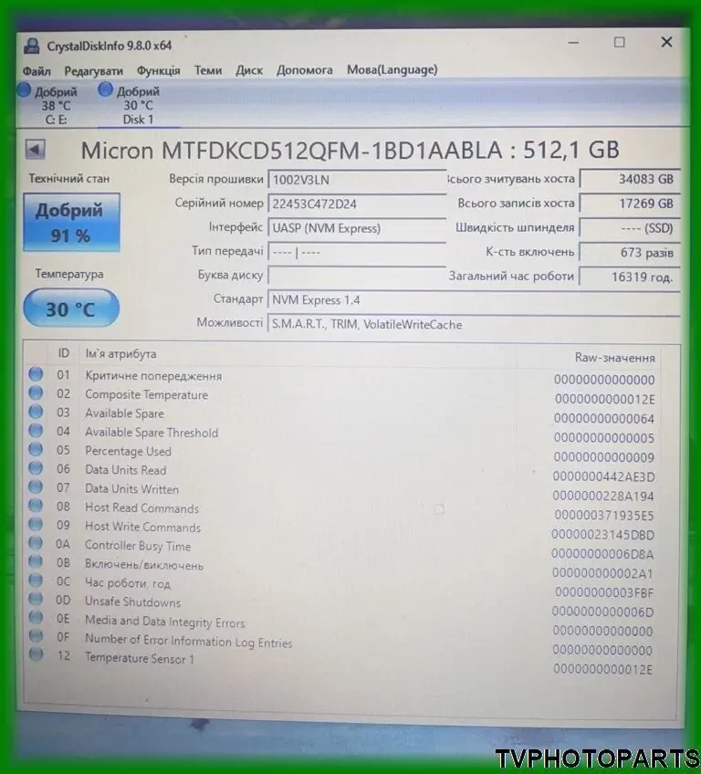Maximize the CrystalDiskInfo window
Image resolution: width=701 pixels, height=774 pixels.
[x=619, y=43]
